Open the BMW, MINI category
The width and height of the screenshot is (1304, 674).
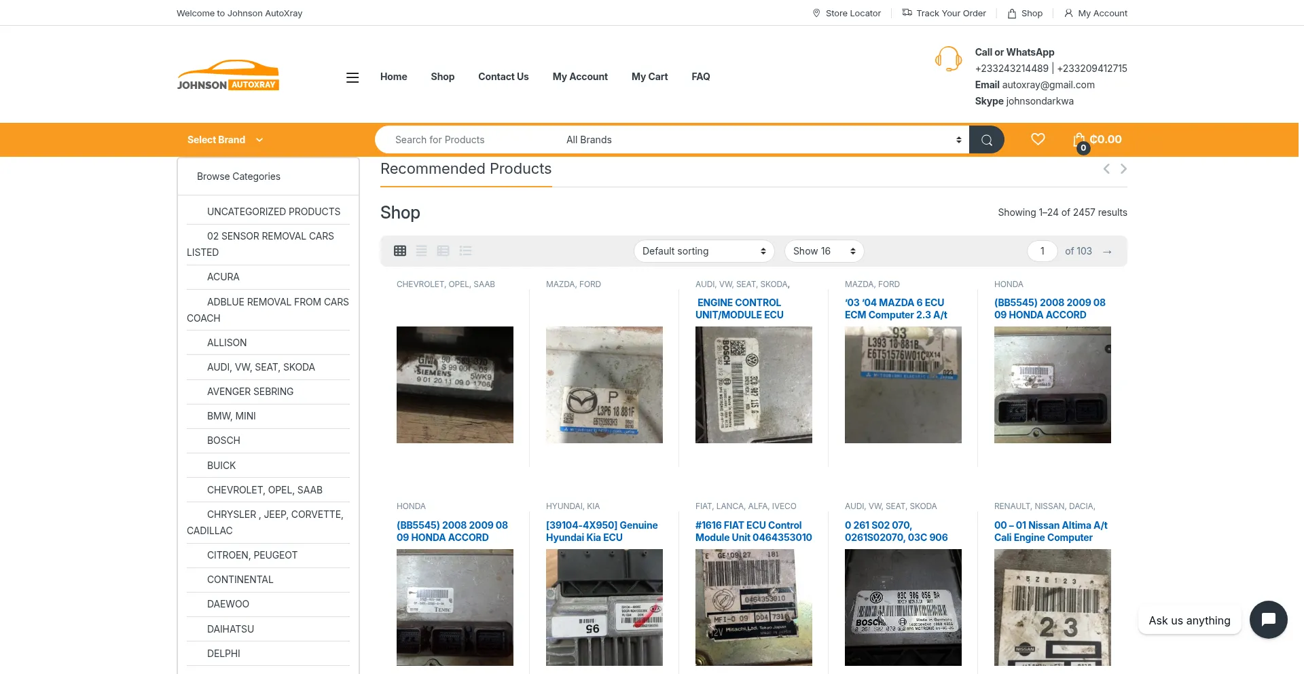pos(232,416)
